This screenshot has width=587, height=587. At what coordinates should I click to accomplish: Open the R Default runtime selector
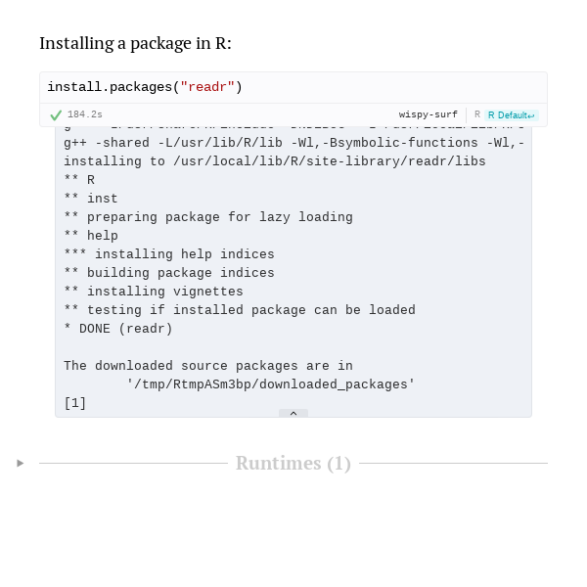pos(512,114)
